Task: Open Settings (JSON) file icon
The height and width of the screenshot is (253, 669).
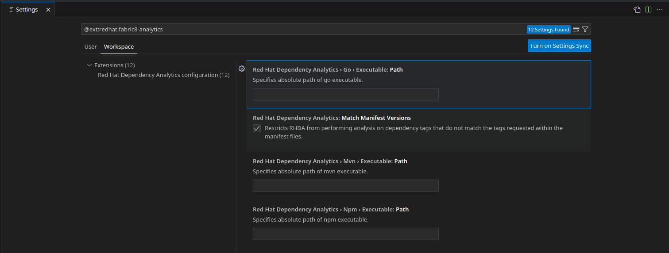Action: pyautogui.click(x=637, y=10)
